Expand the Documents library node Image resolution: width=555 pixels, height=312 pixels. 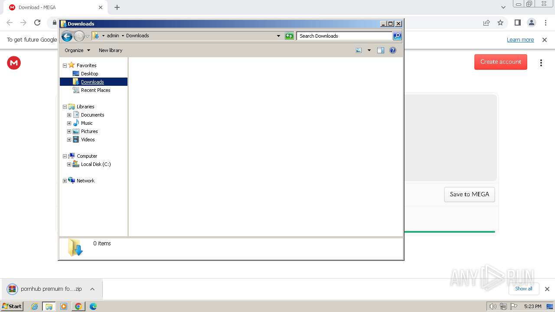69,115
